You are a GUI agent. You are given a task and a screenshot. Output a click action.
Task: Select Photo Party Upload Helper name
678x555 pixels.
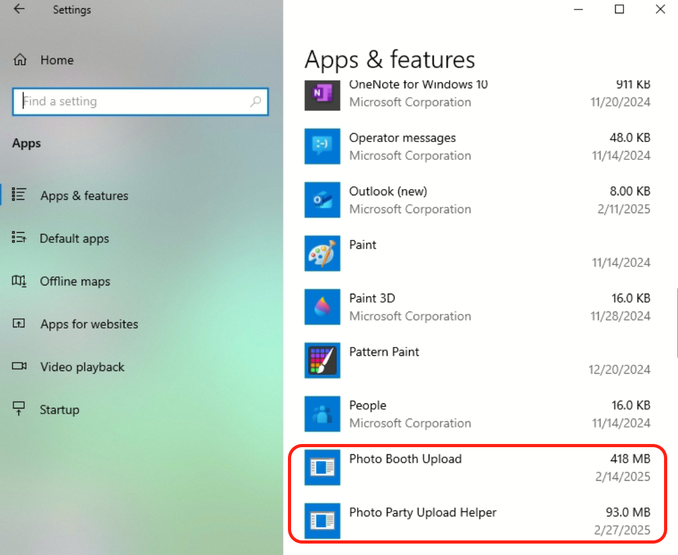[422, 512]
